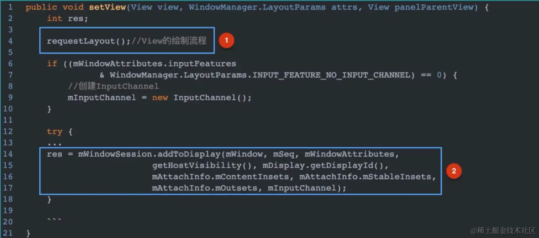
Task: Click mAttachInfo.mStableInsets argument
Action: 365,177
